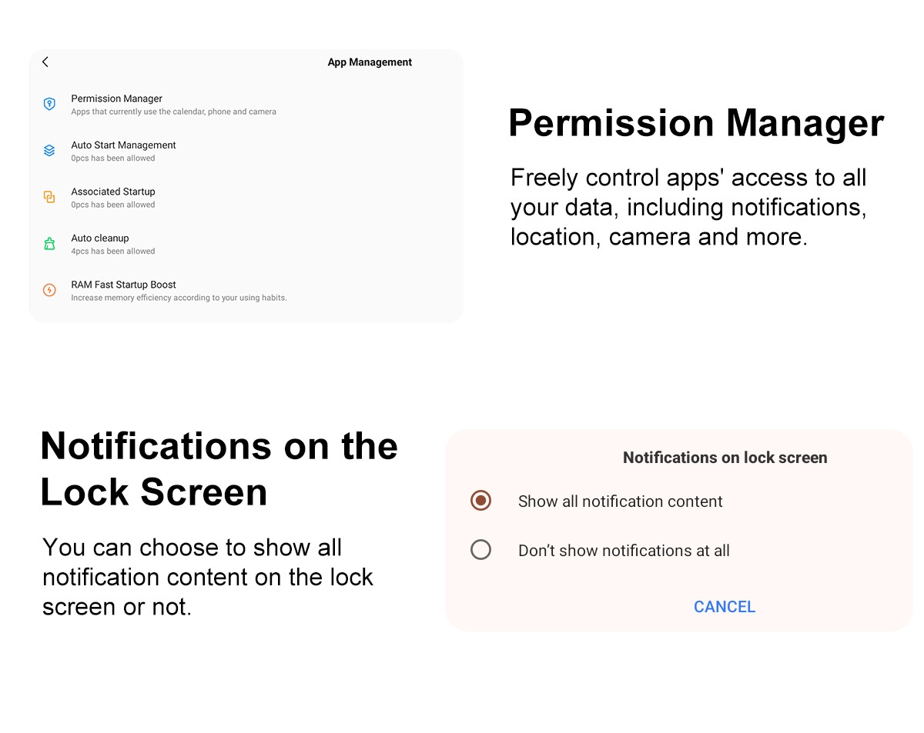Viewport: 924px width, 733px height.
Task: Click the 'Show all notification content' label text
Action: click(x=620, y=501)
